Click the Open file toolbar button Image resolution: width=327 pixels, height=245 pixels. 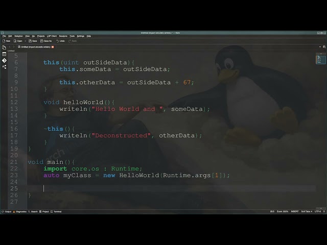click(x=18, y=41)
